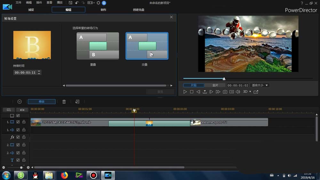The width and height of the screenshot is (320, 180).
Task: Switch to the 制作 tab
Action: [103, 10]
